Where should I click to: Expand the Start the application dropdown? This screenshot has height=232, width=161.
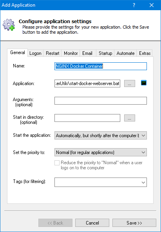(x=101, y=135)
